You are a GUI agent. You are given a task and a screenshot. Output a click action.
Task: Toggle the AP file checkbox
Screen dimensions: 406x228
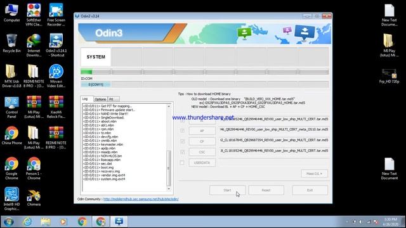point(182,131)
